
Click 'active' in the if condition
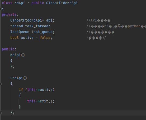tap(46, 90)
